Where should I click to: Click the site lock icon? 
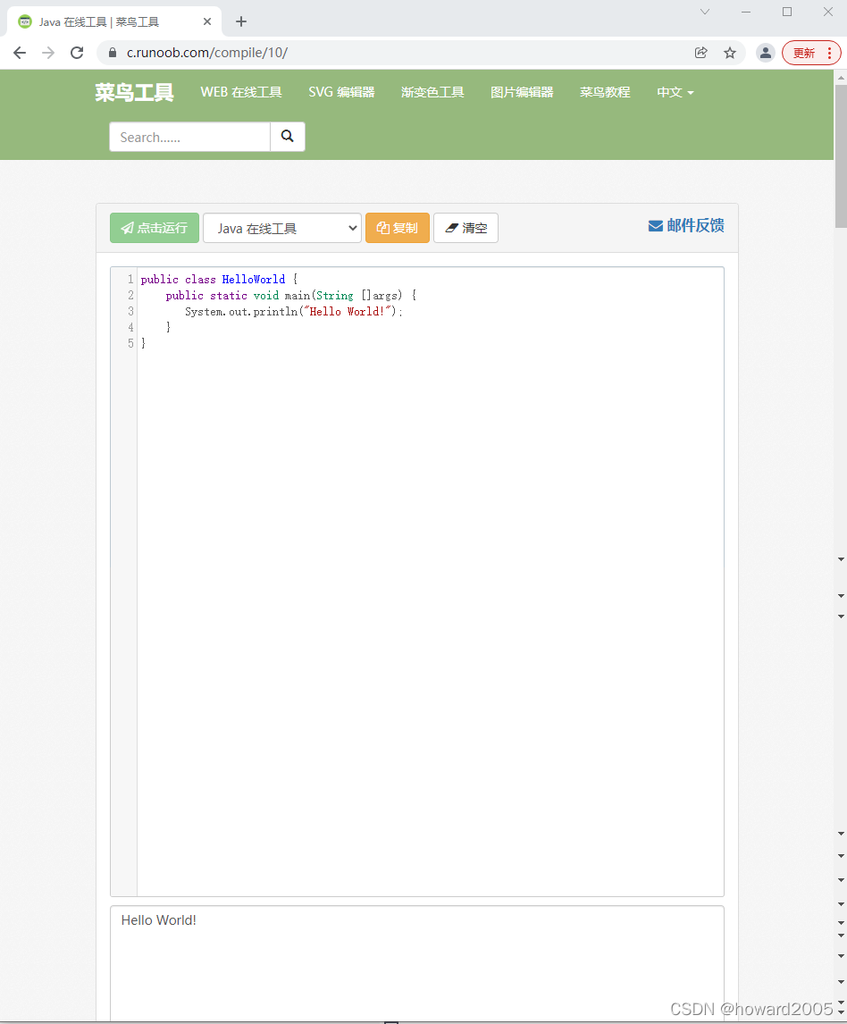pos(113,53)
